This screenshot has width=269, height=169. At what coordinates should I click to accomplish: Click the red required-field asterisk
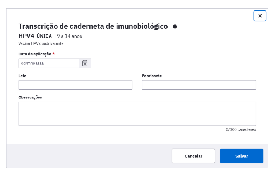(x=53, y=54)
